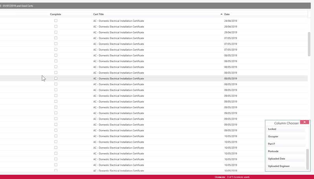314x179 pixels.
Task: Click the main grid's vertical scrollbar thumb
Action: [309, 44]
